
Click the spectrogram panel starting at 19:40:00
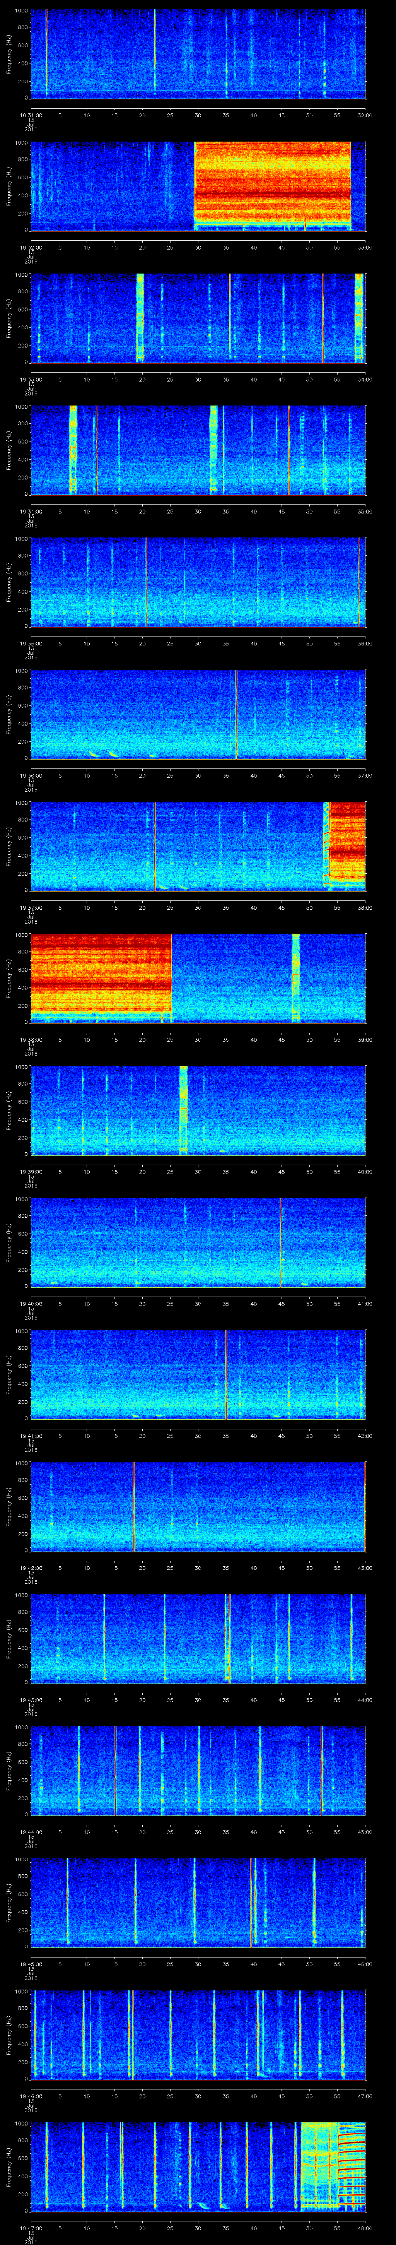(x=198, y=1242)
